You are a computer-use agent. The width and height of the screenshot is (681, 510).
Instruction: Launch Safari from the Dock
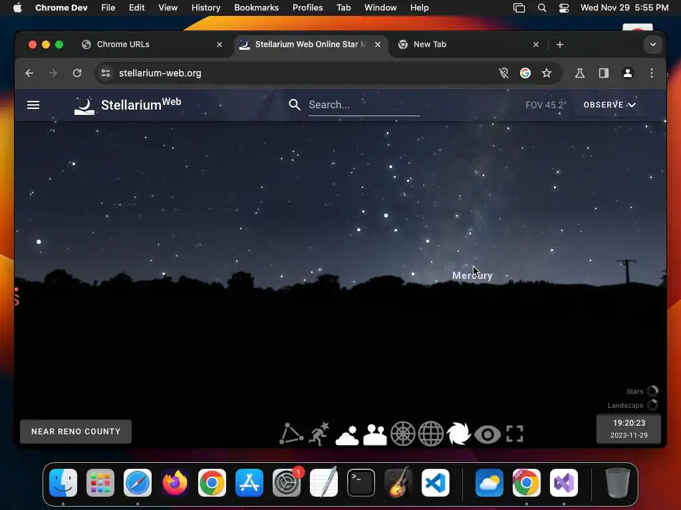click(138, 483)
